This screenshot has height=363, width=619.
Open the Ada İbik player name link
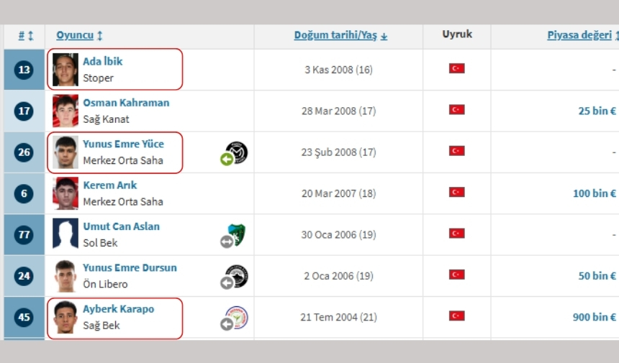click(102, 62)
